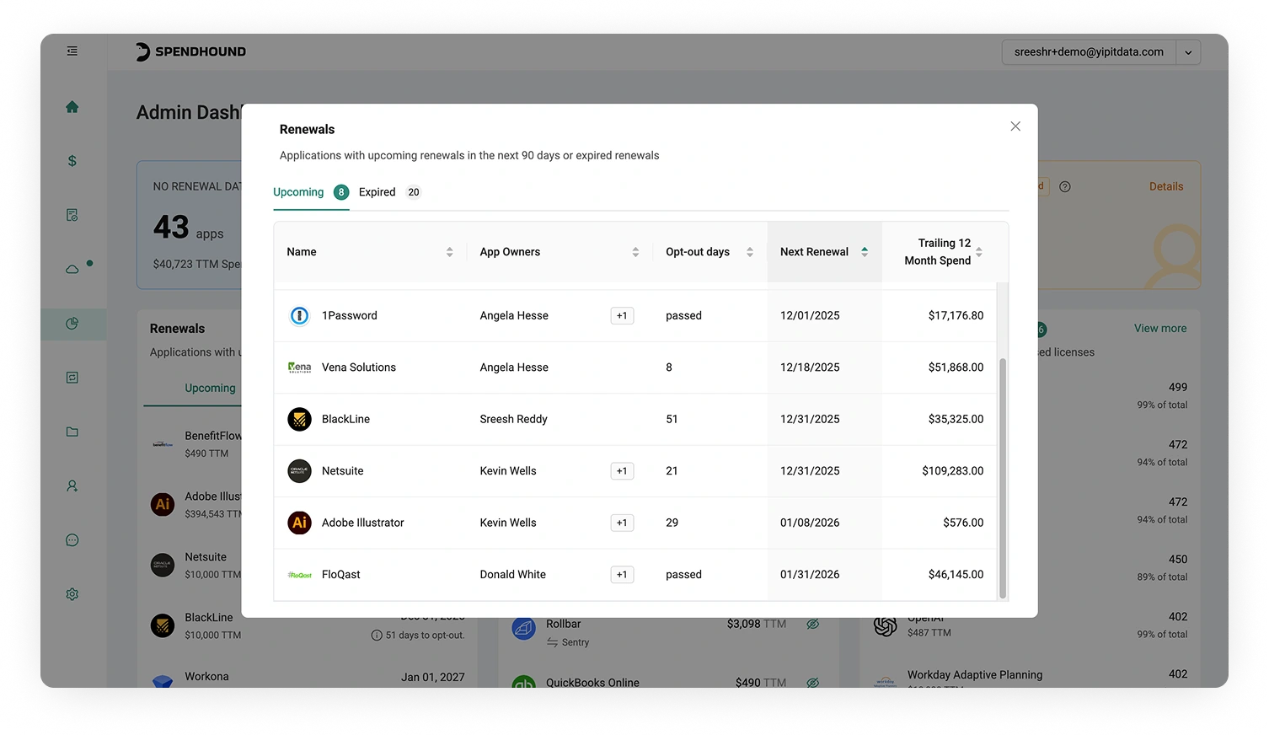This screenshot has height=735, width=1269.
Task: Click the renewals table vertical scrollbar
Action: 1003,478
